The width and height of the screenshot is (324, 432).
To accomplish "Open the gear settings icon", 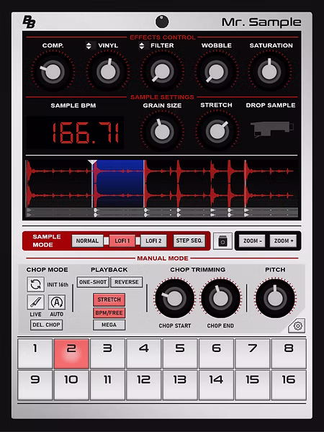I will tap(297, 325).
